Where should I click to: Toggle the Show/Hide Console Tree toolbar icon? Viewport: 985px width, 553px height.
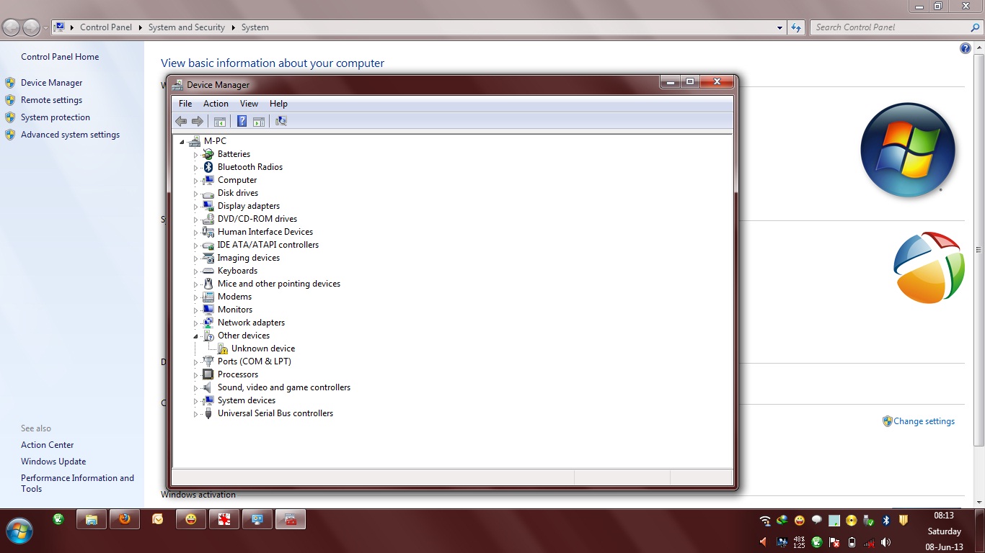(220, 121)
